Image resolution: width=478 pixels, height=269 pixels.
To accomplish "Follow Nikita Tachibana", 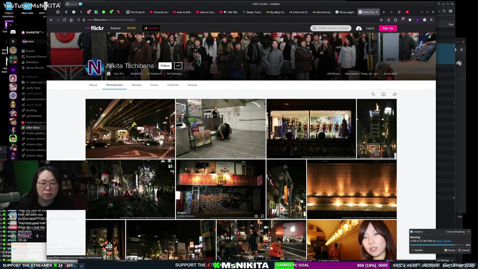I will [165, 66].
